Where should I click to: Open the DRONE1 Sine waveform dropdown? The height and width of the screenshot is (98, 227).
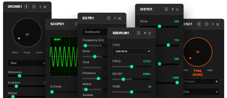(27, 63)
